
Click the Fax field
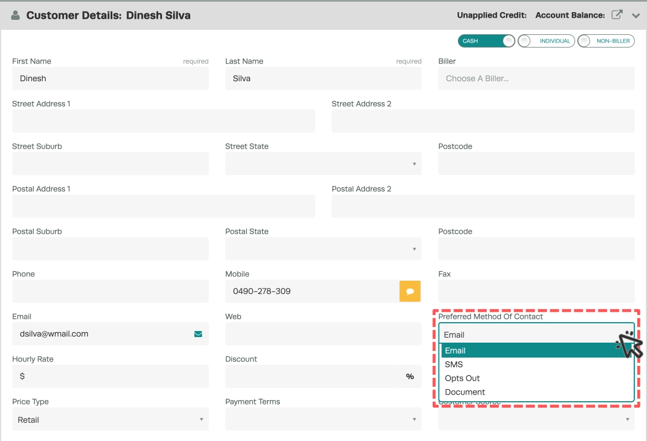click(536, 291)
